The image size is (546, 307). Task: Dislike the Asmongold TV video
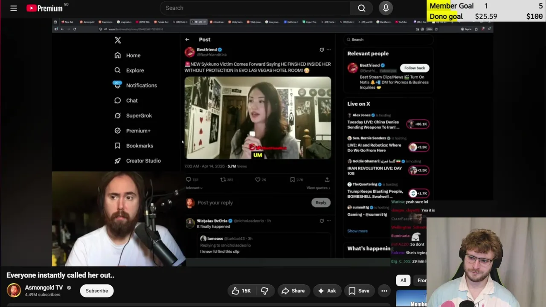coord(264,291)
